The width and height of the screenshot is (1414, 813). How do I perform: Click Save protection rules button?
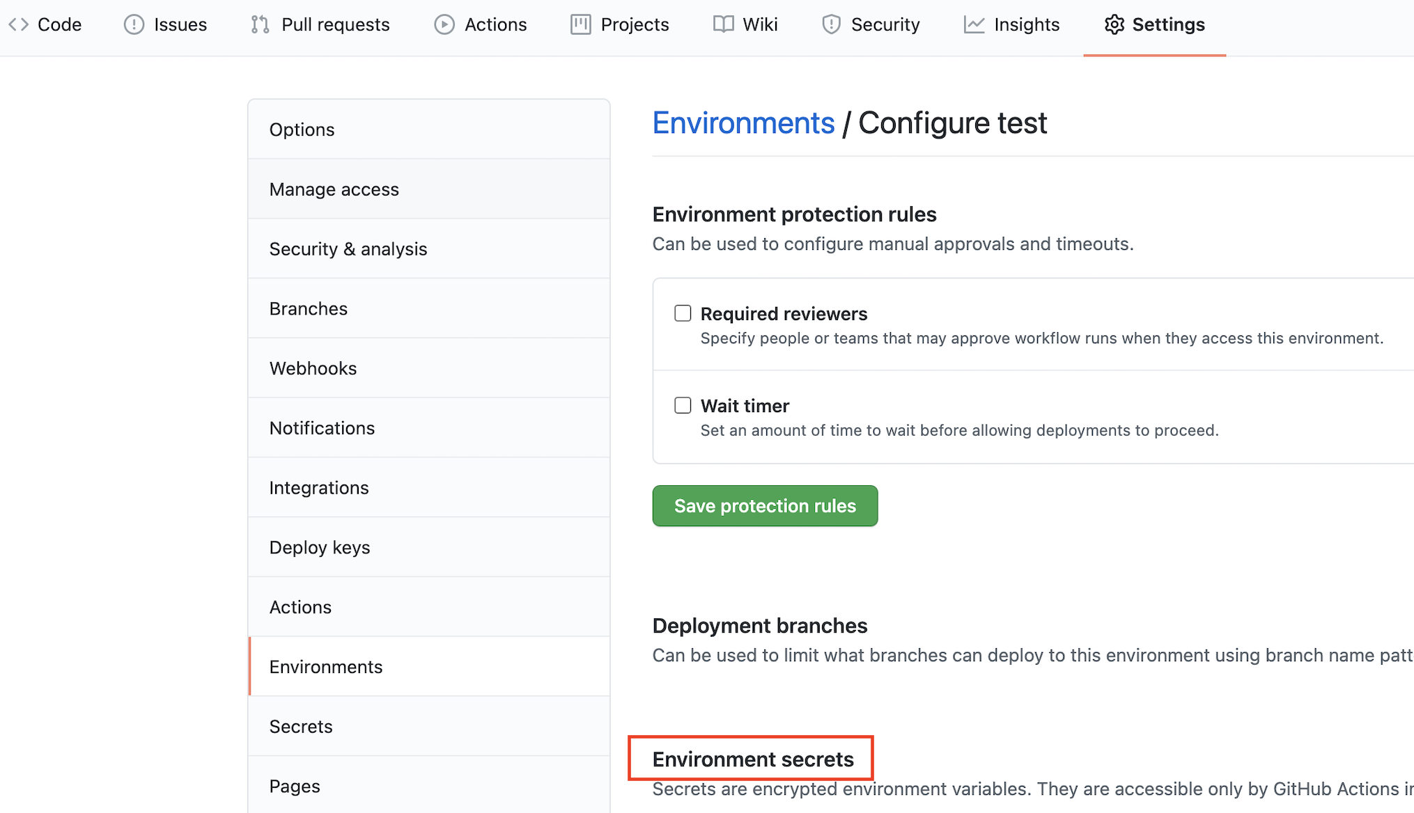point(765,506)
